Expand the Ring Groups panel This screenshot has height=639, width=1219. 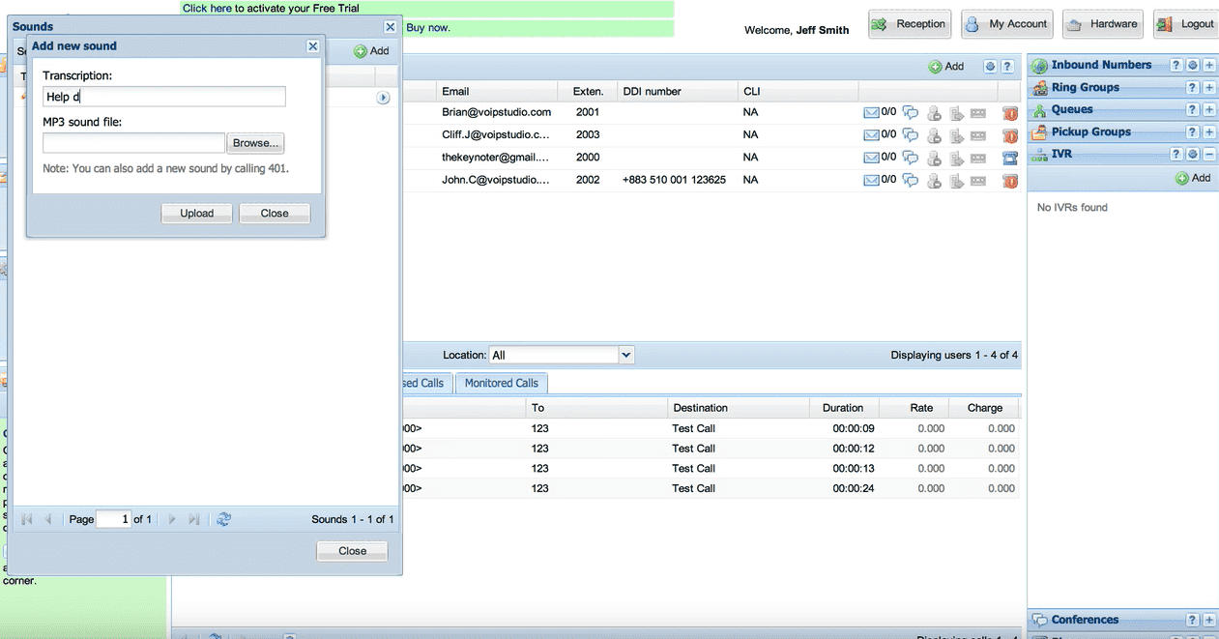point(1208,88)
